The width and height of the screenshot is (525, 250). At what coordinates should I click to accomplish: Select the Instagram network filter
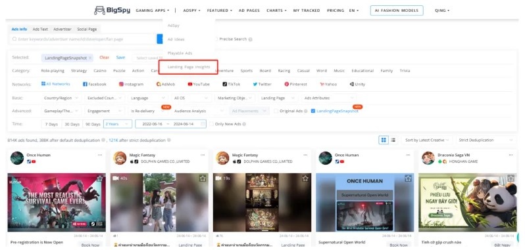pyautogui.click(x=131, y=84)
